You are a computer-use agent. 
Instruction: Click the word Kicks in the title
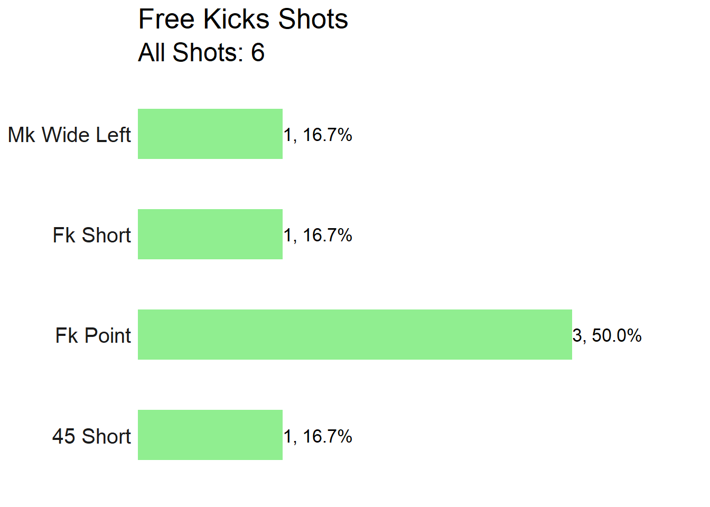pos(237,20)
